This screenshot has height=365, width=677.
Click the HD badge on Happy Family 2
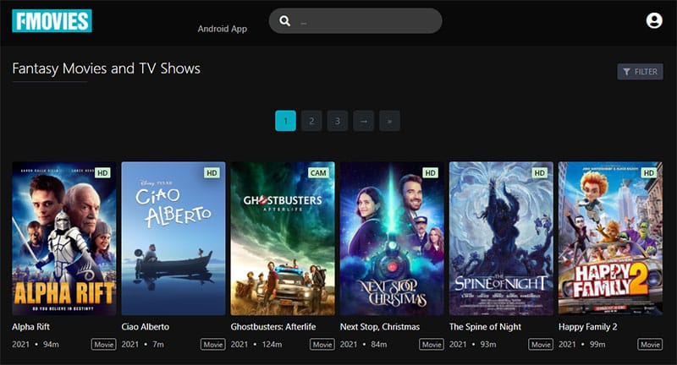648,173
